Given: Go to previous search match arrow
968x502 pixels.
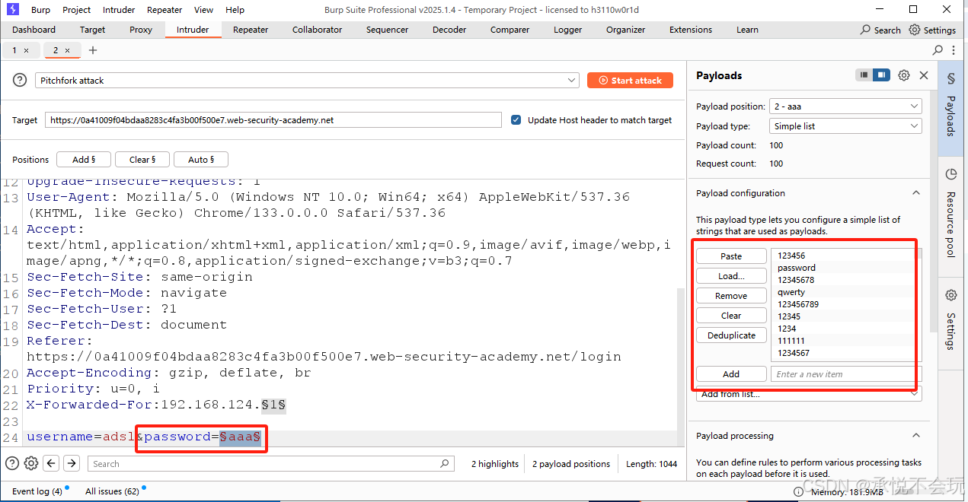Looking at the screenshot, I should [x=51, y=463].
